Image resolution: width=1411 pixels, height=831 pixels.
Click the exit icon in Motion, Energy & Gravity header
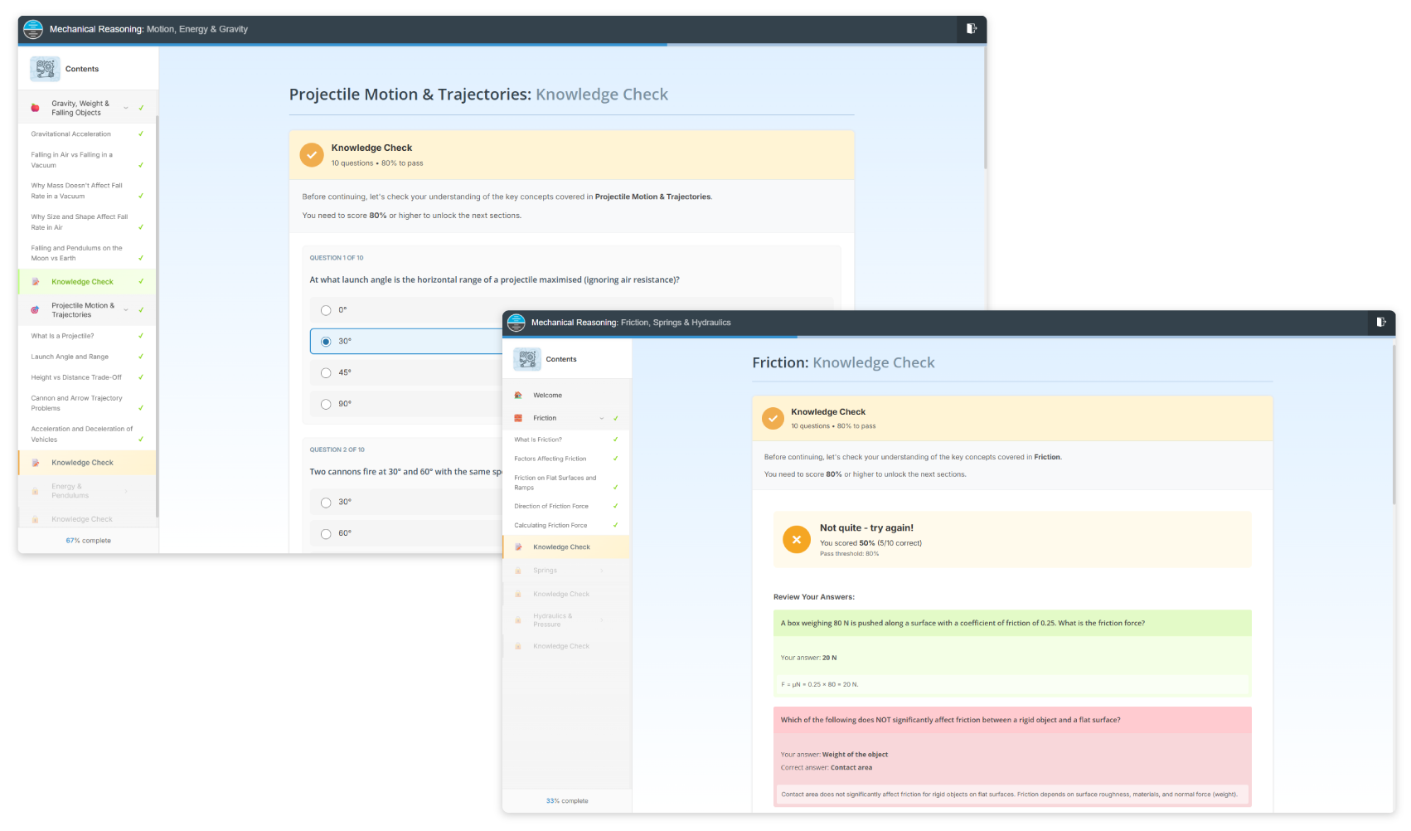click(971, 29)
